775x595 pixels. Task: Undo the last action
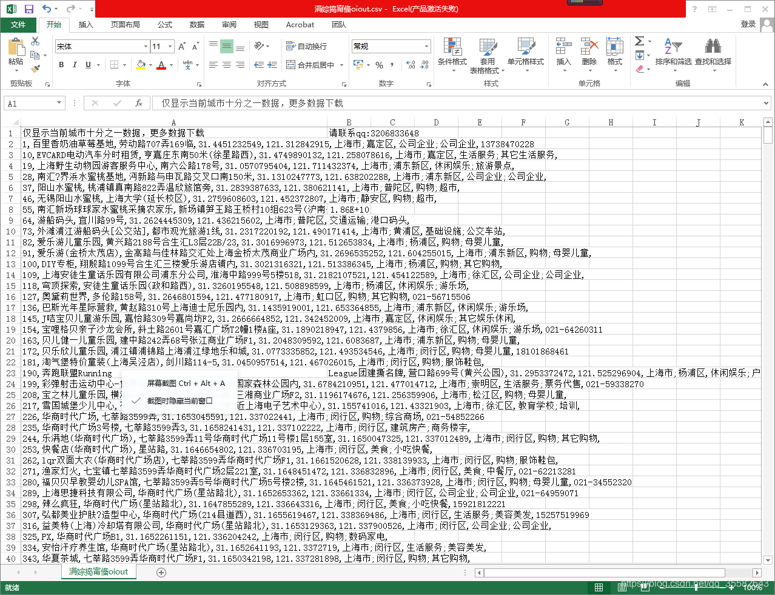[x=47, y=9]
